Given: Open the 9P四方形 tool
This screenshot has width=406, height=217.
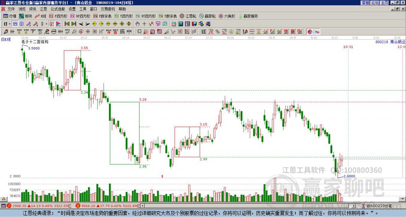Looking at the screenshot, I should (80, 16).
